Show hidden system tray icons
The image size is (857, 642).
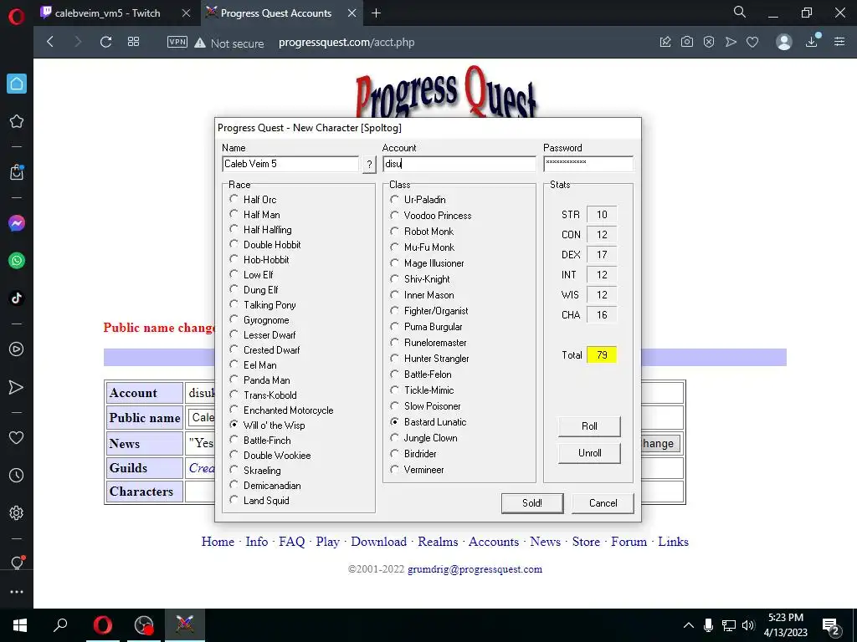(x=689, y=625)
